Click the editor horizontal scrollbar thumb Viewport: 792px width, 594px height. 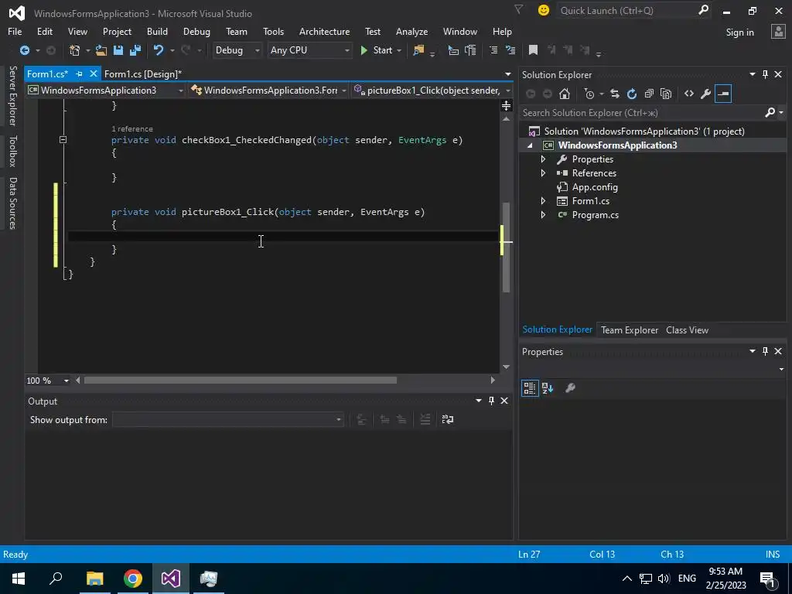pos(240,381)
